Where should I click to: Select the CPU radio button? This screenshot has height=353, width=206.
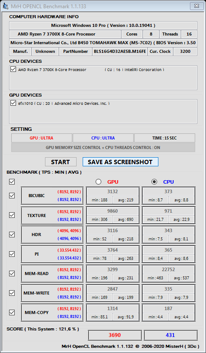[154, 181]
